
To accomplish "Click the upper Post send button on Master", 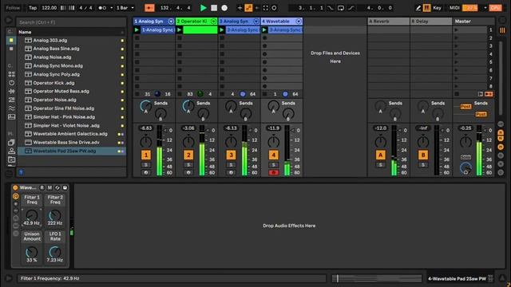I will click(x=465, y=106).
